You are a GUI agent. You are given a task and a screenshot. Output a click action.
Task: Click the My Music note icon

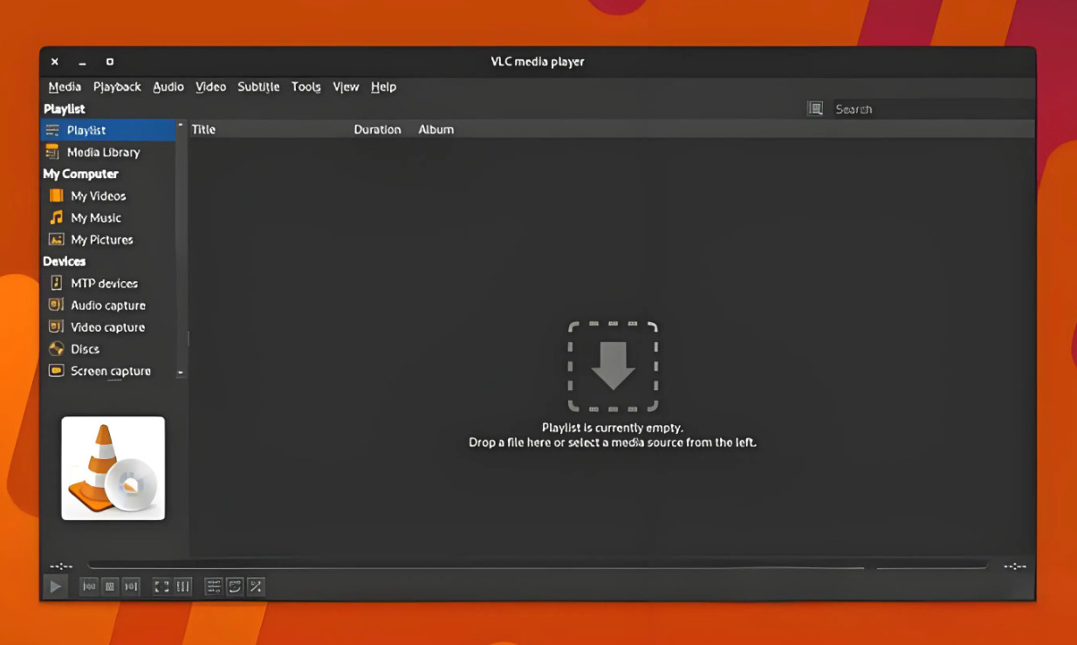click(x=56, y=217)
